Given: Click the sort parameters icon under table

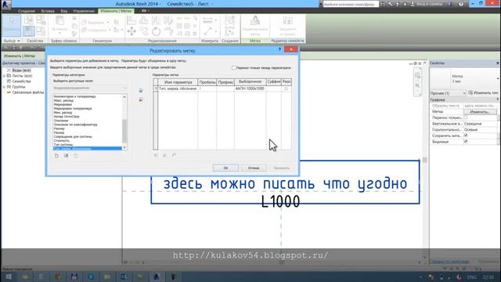Looking at the screenshot, I should pyautogui.click(x=174, y=155).
